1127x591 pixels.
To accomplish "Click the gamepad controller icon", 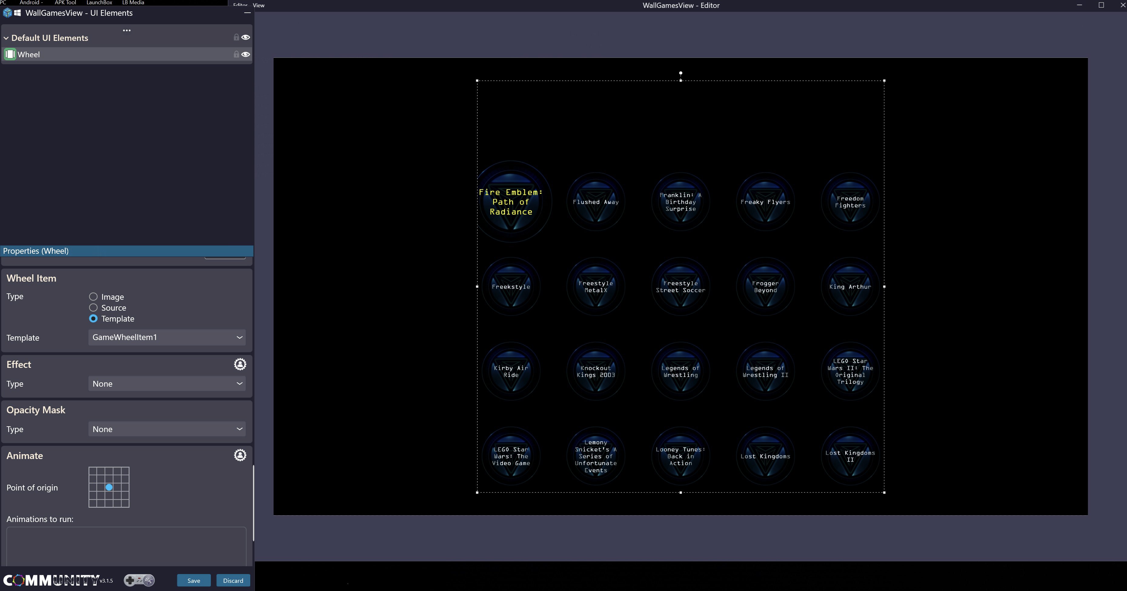I will (x=139, y=580).
